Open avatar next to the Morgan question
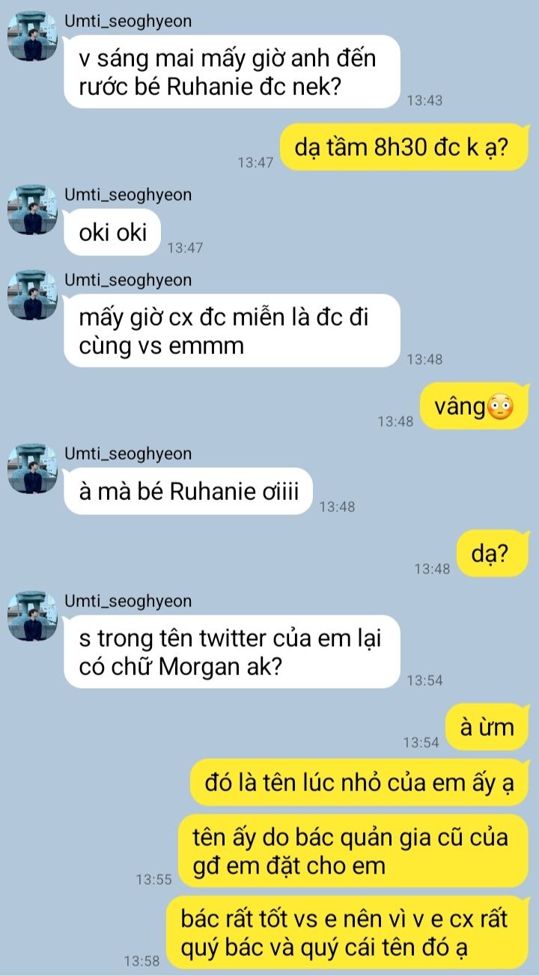 (32, 616)
